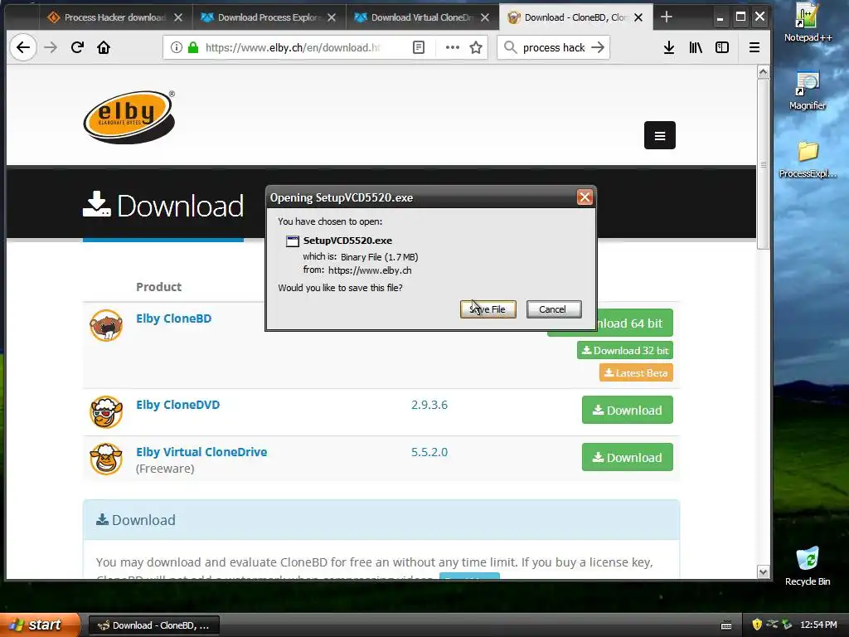Click the Virtual CloneDrive sheep icon
The width and height of the screenshot is (849, 637).
pos(106,459)
